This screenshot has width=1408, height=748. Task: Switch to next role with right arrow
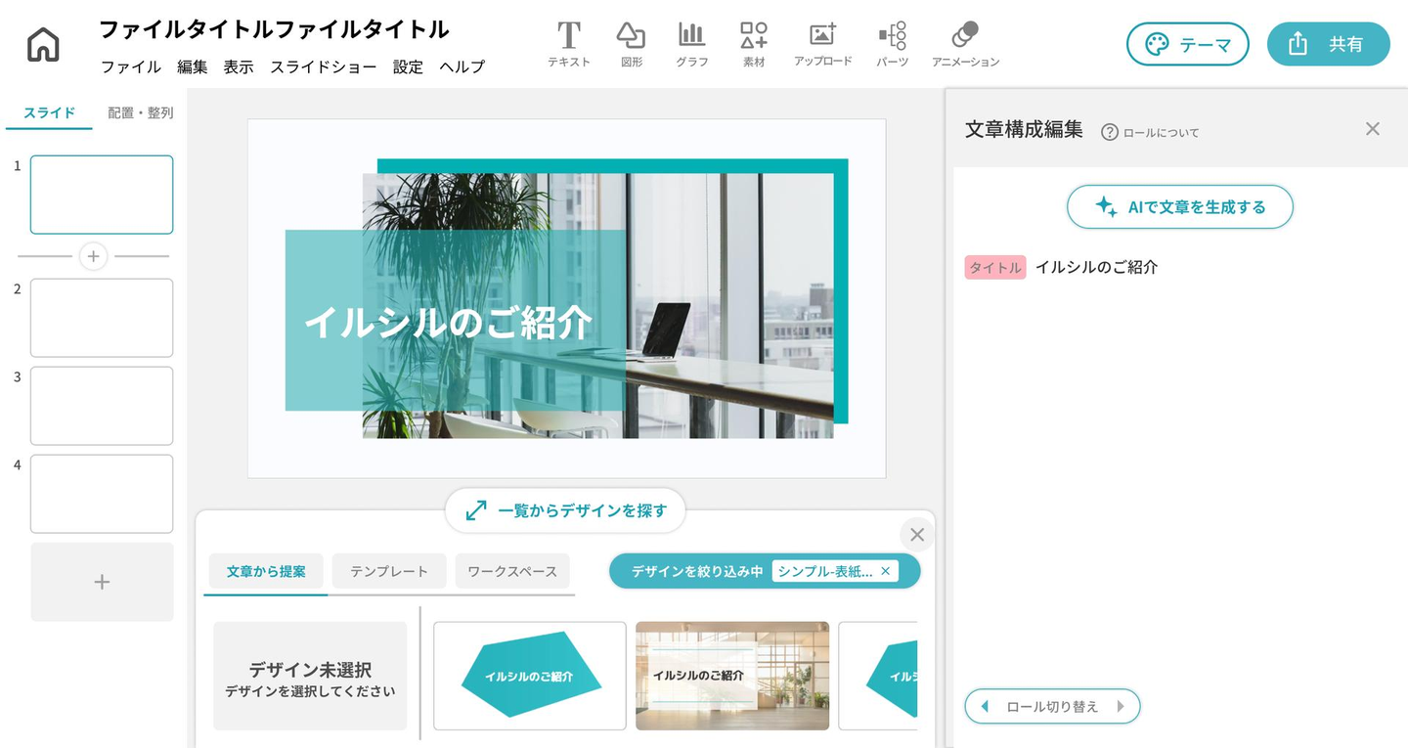(1121, 706)
